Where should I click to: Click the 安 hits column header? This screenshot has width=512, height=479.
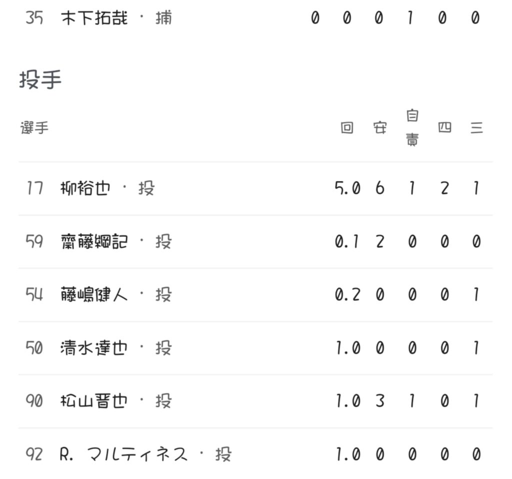[x=379, y=128]
